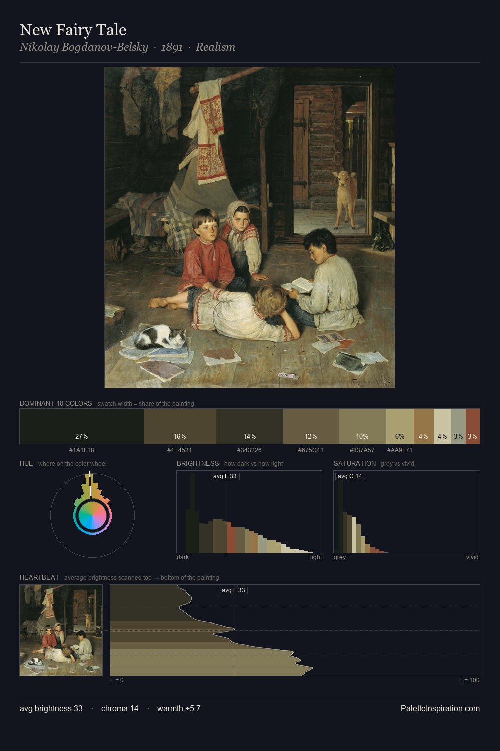Click the 'dark' brightness axis label
This screenshot has width=500, height=751.
183,557
